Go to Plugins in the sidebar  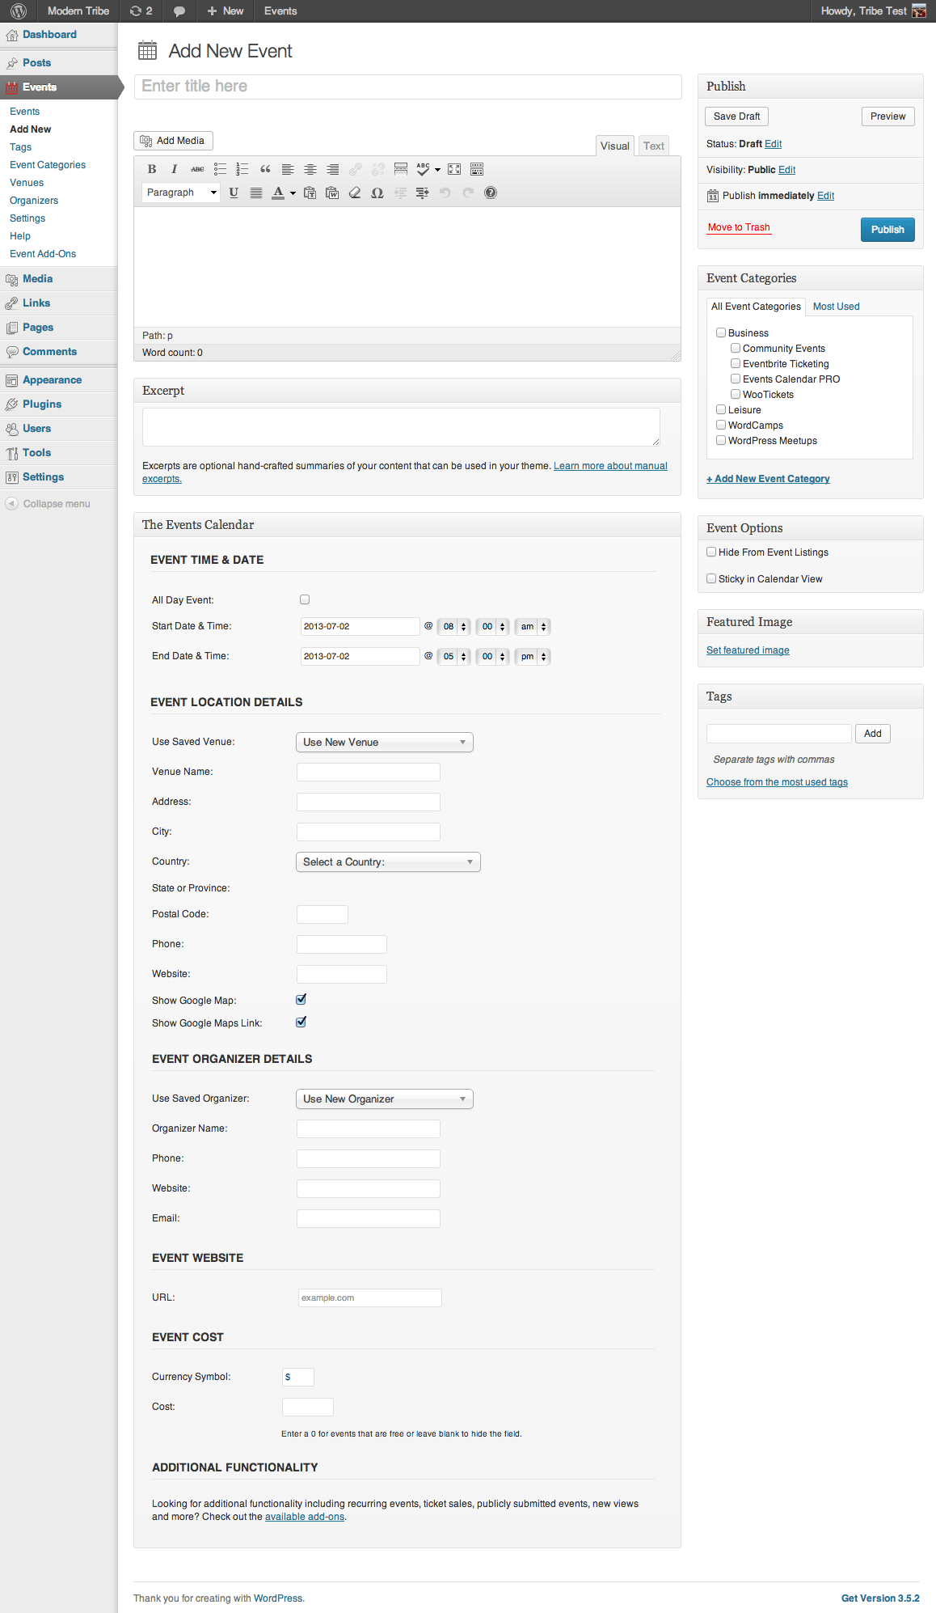point(42,404)
